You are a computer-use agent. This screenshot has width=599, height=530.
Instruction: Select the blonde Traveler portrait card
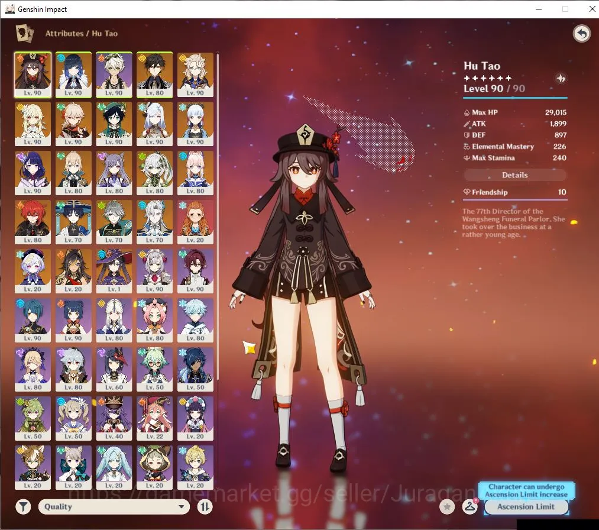click(33, 124)
